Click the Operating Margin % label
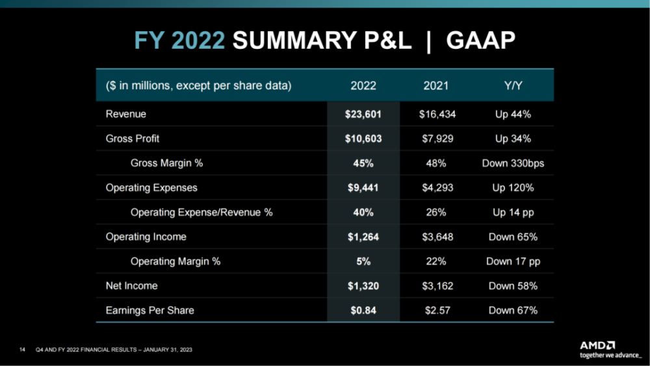The width and height of the screenshot is (650, 366). point(175,261)
